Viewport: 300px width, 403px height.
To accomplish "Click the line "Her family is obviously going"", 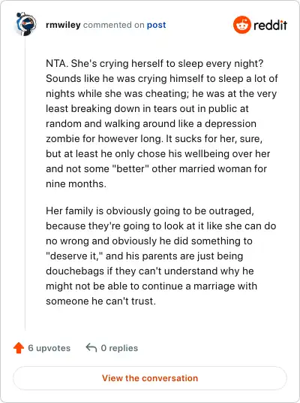I will (150, 211).
